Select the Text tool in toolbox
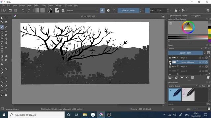This screenshot has width=211, height=118. [6, 18]
